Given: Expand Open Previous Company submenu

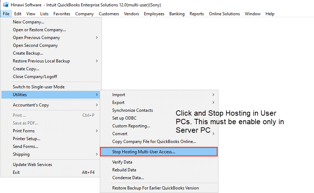Looking at the screenshot, I should tap(51, 38).
